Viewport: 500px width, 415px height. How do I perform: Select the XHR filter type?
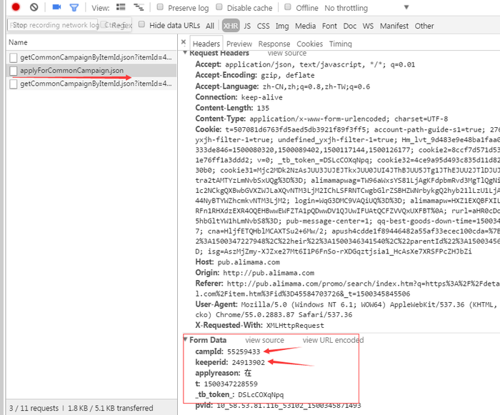pyautogui.click(x=231, y=26)
